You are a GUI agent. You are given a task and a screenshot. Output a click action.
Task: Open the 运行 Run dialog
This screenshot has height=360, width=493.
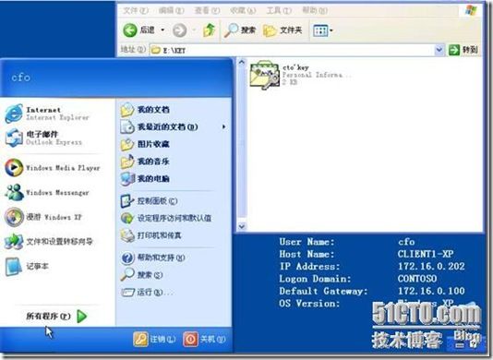pos(147,292)
